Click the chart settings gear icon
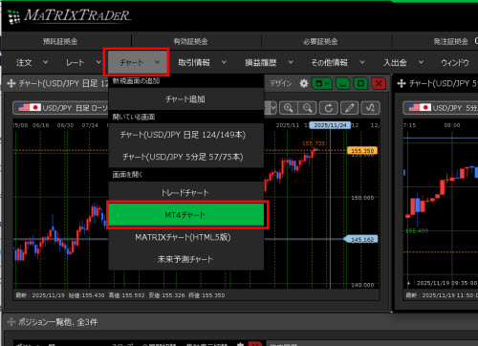Screen dimensions: 478x346 coord(304,83)
